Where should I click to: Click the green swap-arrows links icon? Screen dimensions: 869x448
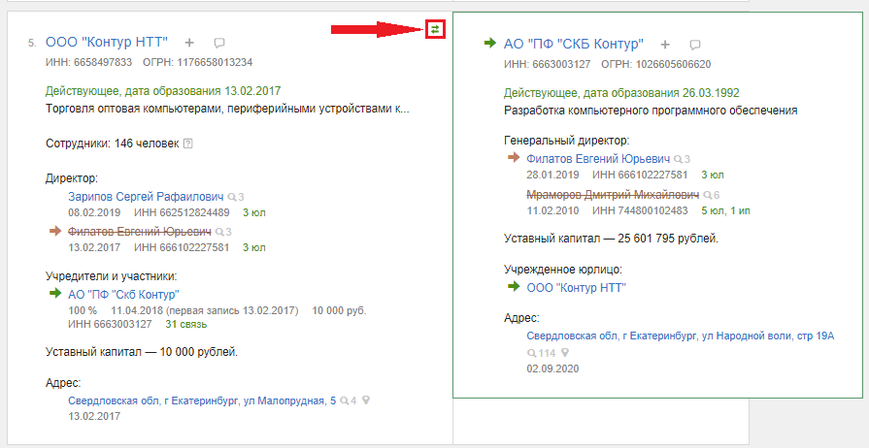pyautogui.click(x=436, y=29)
